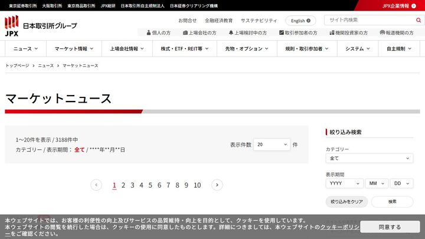Expand the 自主規制 menu
425x239 pixels.
click(399, 49)
